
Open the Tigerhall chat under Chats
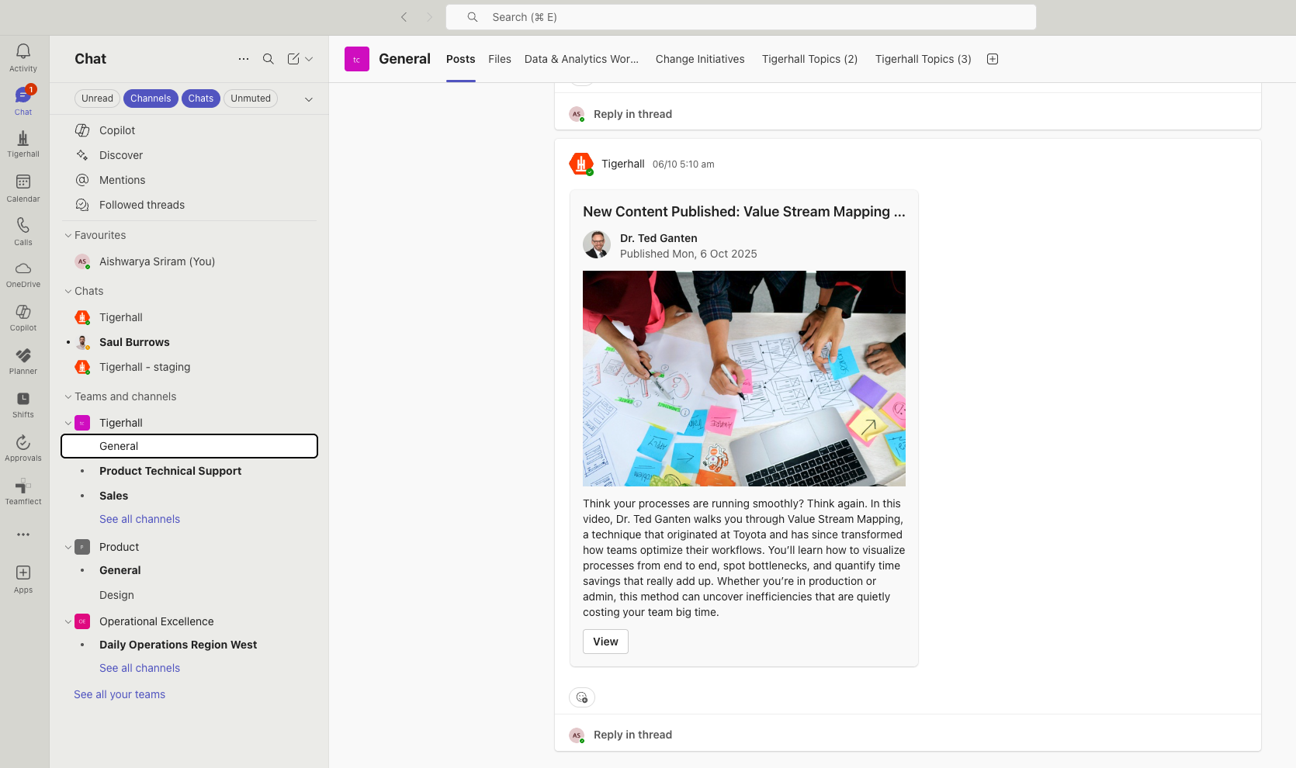point(189,317)
